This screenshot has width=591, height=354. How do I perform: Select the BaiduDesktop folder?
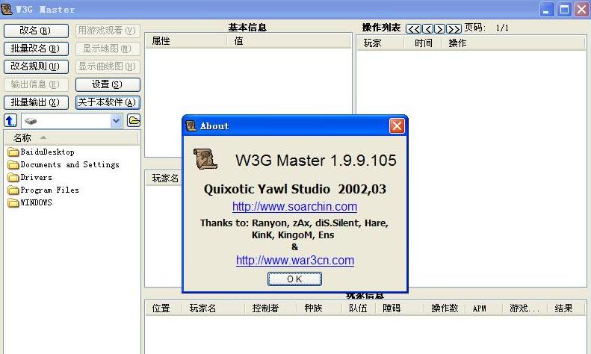(46, 152)
